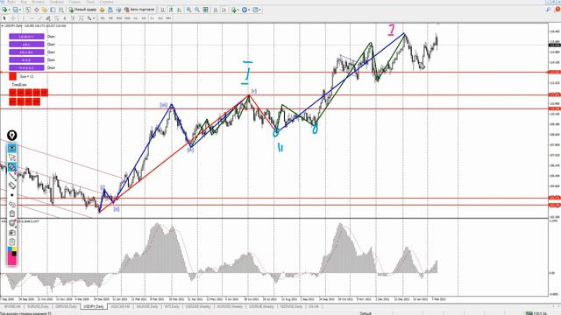561x315 pixels.
Task: Open the indicators list dropdown
Action: 236,10
